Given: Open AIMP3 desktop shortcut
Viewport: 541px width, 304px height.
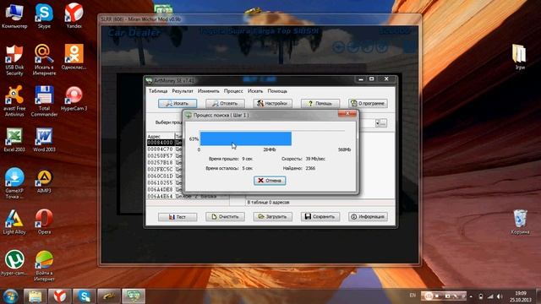Looking at the screenshot, I should (44, 181).
